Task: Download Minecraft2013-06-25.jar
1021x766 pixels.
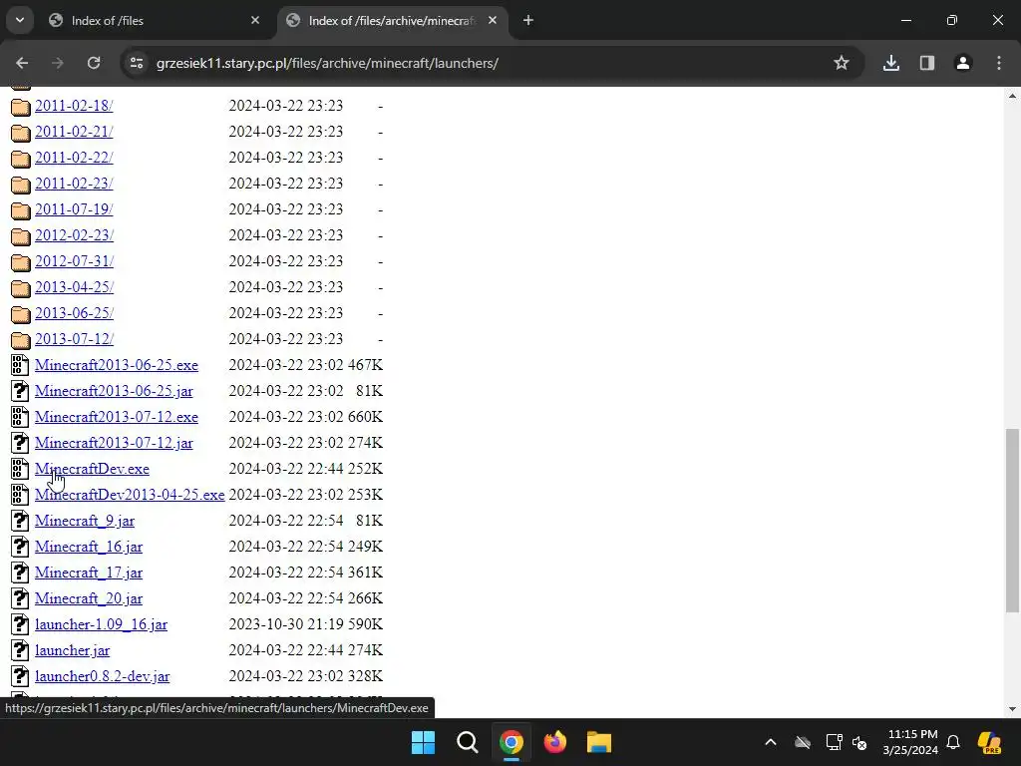Action: click(114, 391)
